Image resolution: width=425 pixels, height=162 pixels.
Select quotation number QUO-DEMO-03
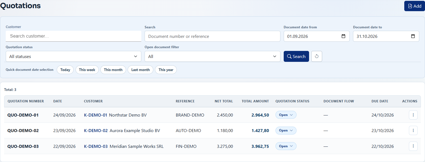[23, 146]
